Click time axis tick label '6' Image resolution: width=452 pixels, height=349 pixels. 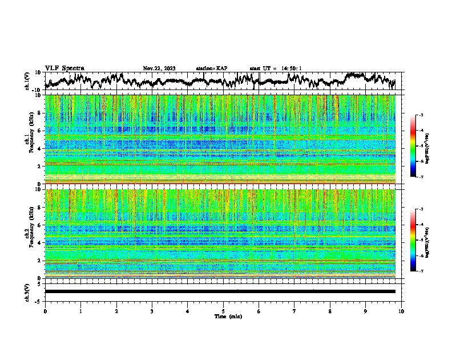pyautogui.click(x=259, y=311)
